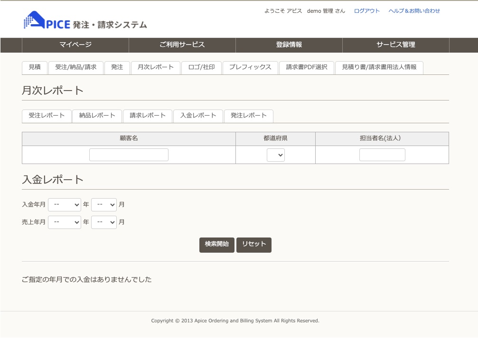Image resolution: width=478 pixels, height=338 pixels.
Task: Open the 見積り書/請求書用法人情報 tab
Action: click(x=379, y=67)
